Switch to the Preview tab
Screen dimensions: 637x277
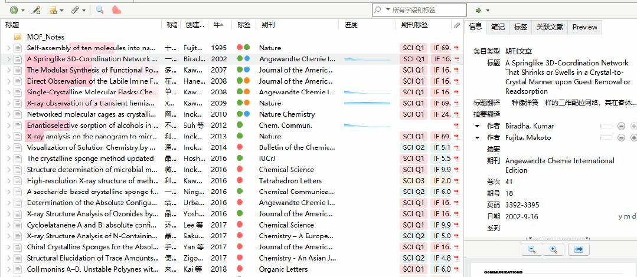[584, 27]
